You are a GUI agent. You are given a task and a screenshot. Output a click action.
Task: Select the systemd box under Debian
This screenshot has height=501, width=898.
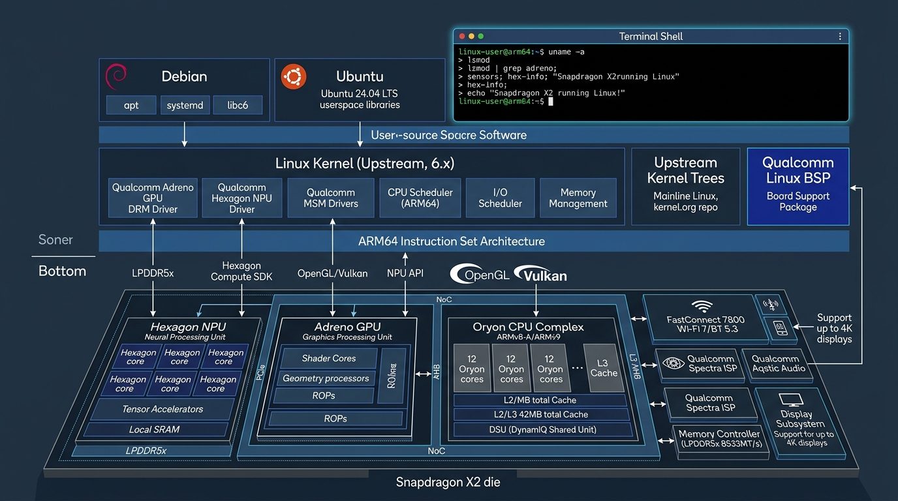click(185, 105)
